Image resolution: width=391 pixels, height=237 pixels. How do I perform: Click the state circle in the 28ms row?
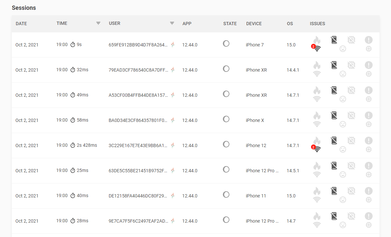click(x=226, y=220)
